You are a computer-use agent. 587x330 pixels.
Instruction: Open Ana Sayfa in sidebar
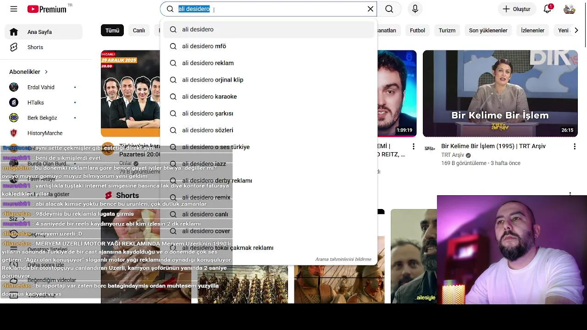point(44,32)
